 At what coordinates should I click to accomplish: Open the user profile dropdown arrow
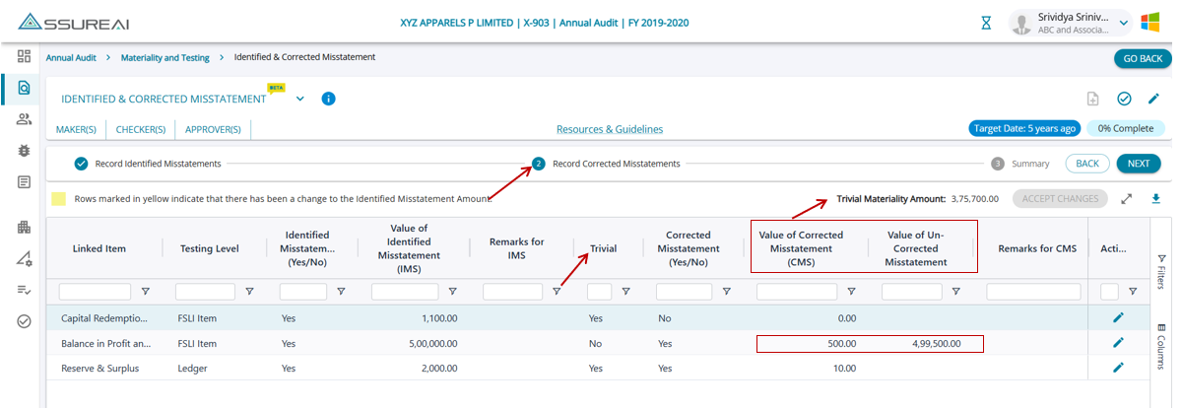[x=1124, y=23]
